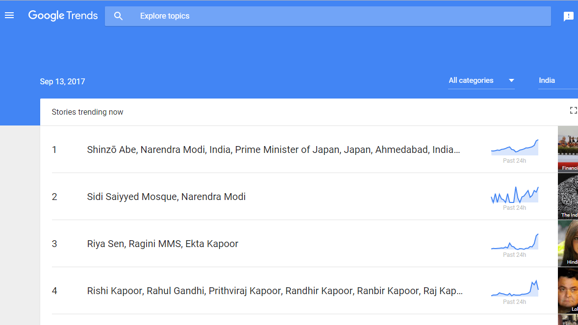Image resolution: width=578 pixels, height=325 pixels.
Task: Click the search magnifier icon
Action: pyautogui.click(x=118, y=16)
